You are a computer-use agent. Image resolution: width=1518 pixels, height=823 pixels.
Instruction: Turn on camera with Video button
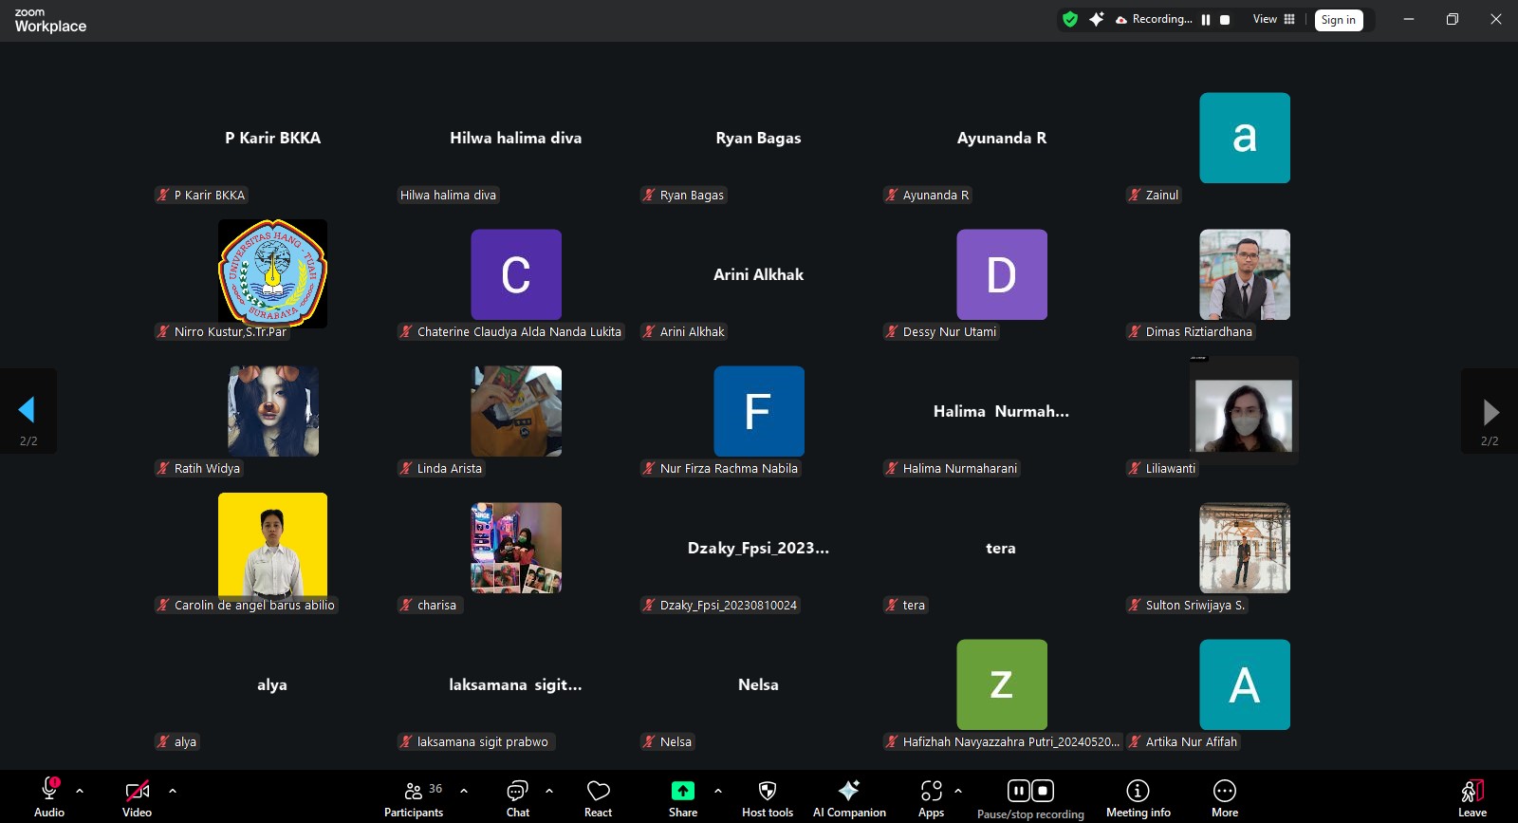pyautogui.click(x=137, y=798)
